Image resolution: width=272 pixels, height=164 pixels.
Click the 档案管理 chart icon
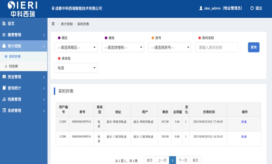click(4, 99)
